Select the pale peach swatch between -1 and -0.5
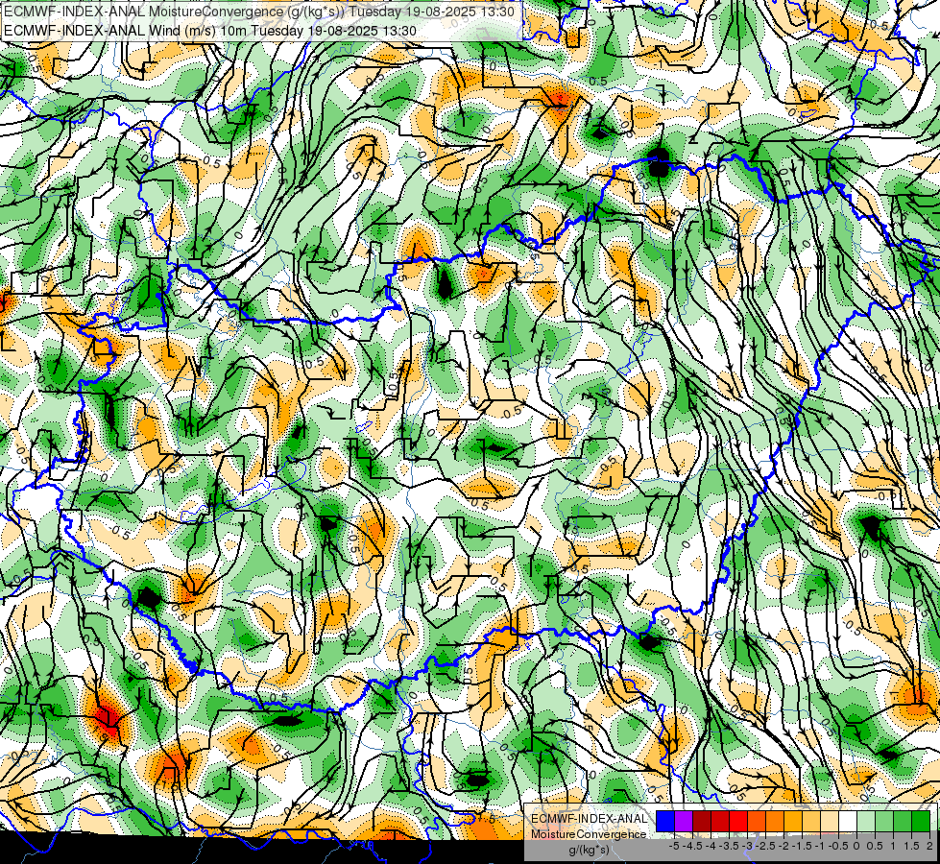Image resolution: width=940 pixels, height=864 pixels. (830, 822)
